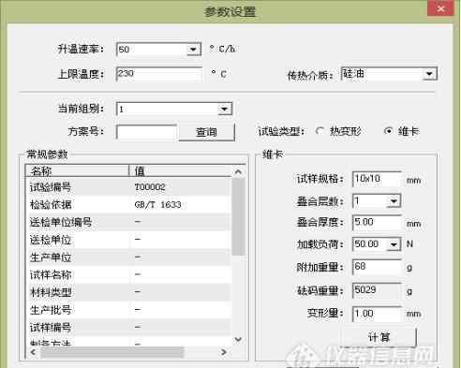
Task: Select the 试样编号 row
Action: pyautogui.click(x=128, y=327)
